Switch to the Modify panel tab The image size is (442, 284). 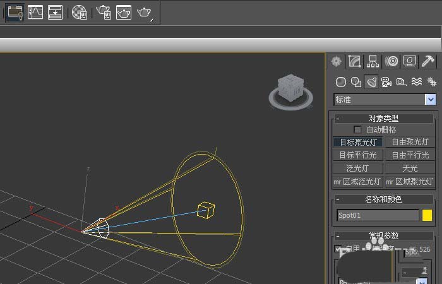(355, 61)
